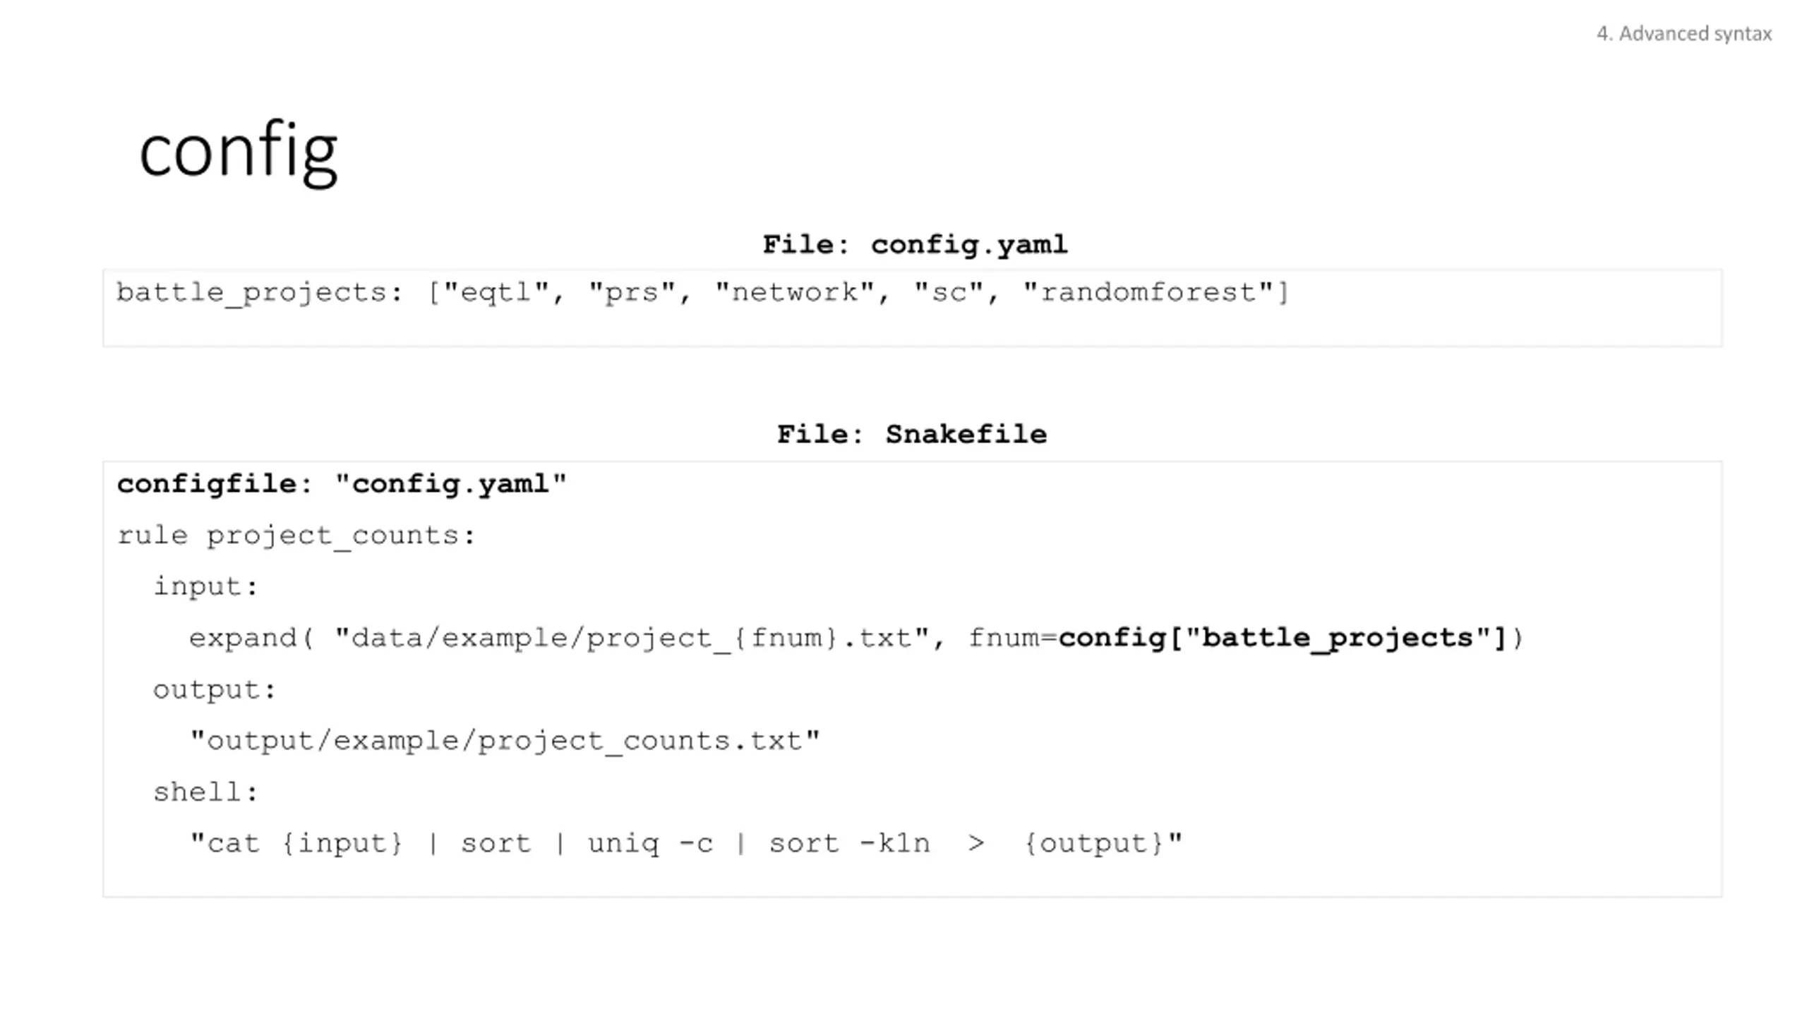Click the battle_projects key in config.yaml
This screenshot has height=1016, width=1807.
click(x=251, y=292)
